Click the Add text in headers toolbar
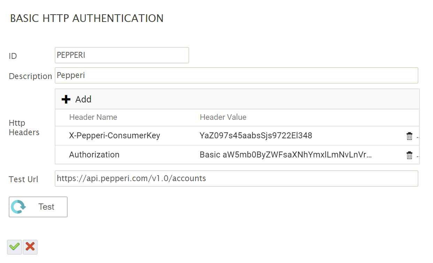 (83, 99)
